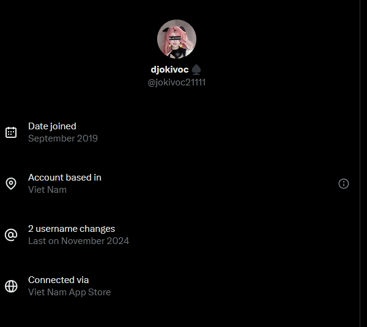Click the BLACKED bar in the avatar
Viewport: 367px width, 327px height.
click(175, 38)
